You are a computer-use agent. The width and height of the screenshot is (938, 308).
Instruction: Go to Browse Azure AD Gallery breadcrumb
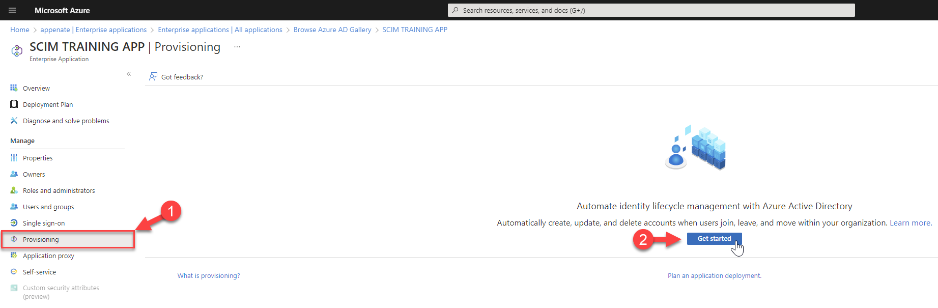(x=332, y=30)
